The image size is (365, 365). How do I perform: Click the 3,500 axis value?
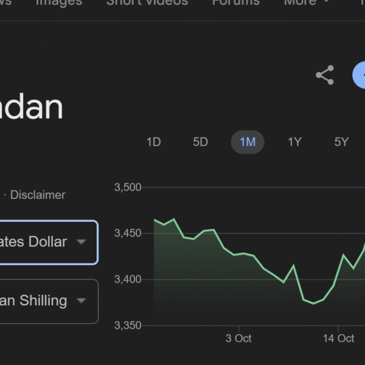click(x=128, y=187)
